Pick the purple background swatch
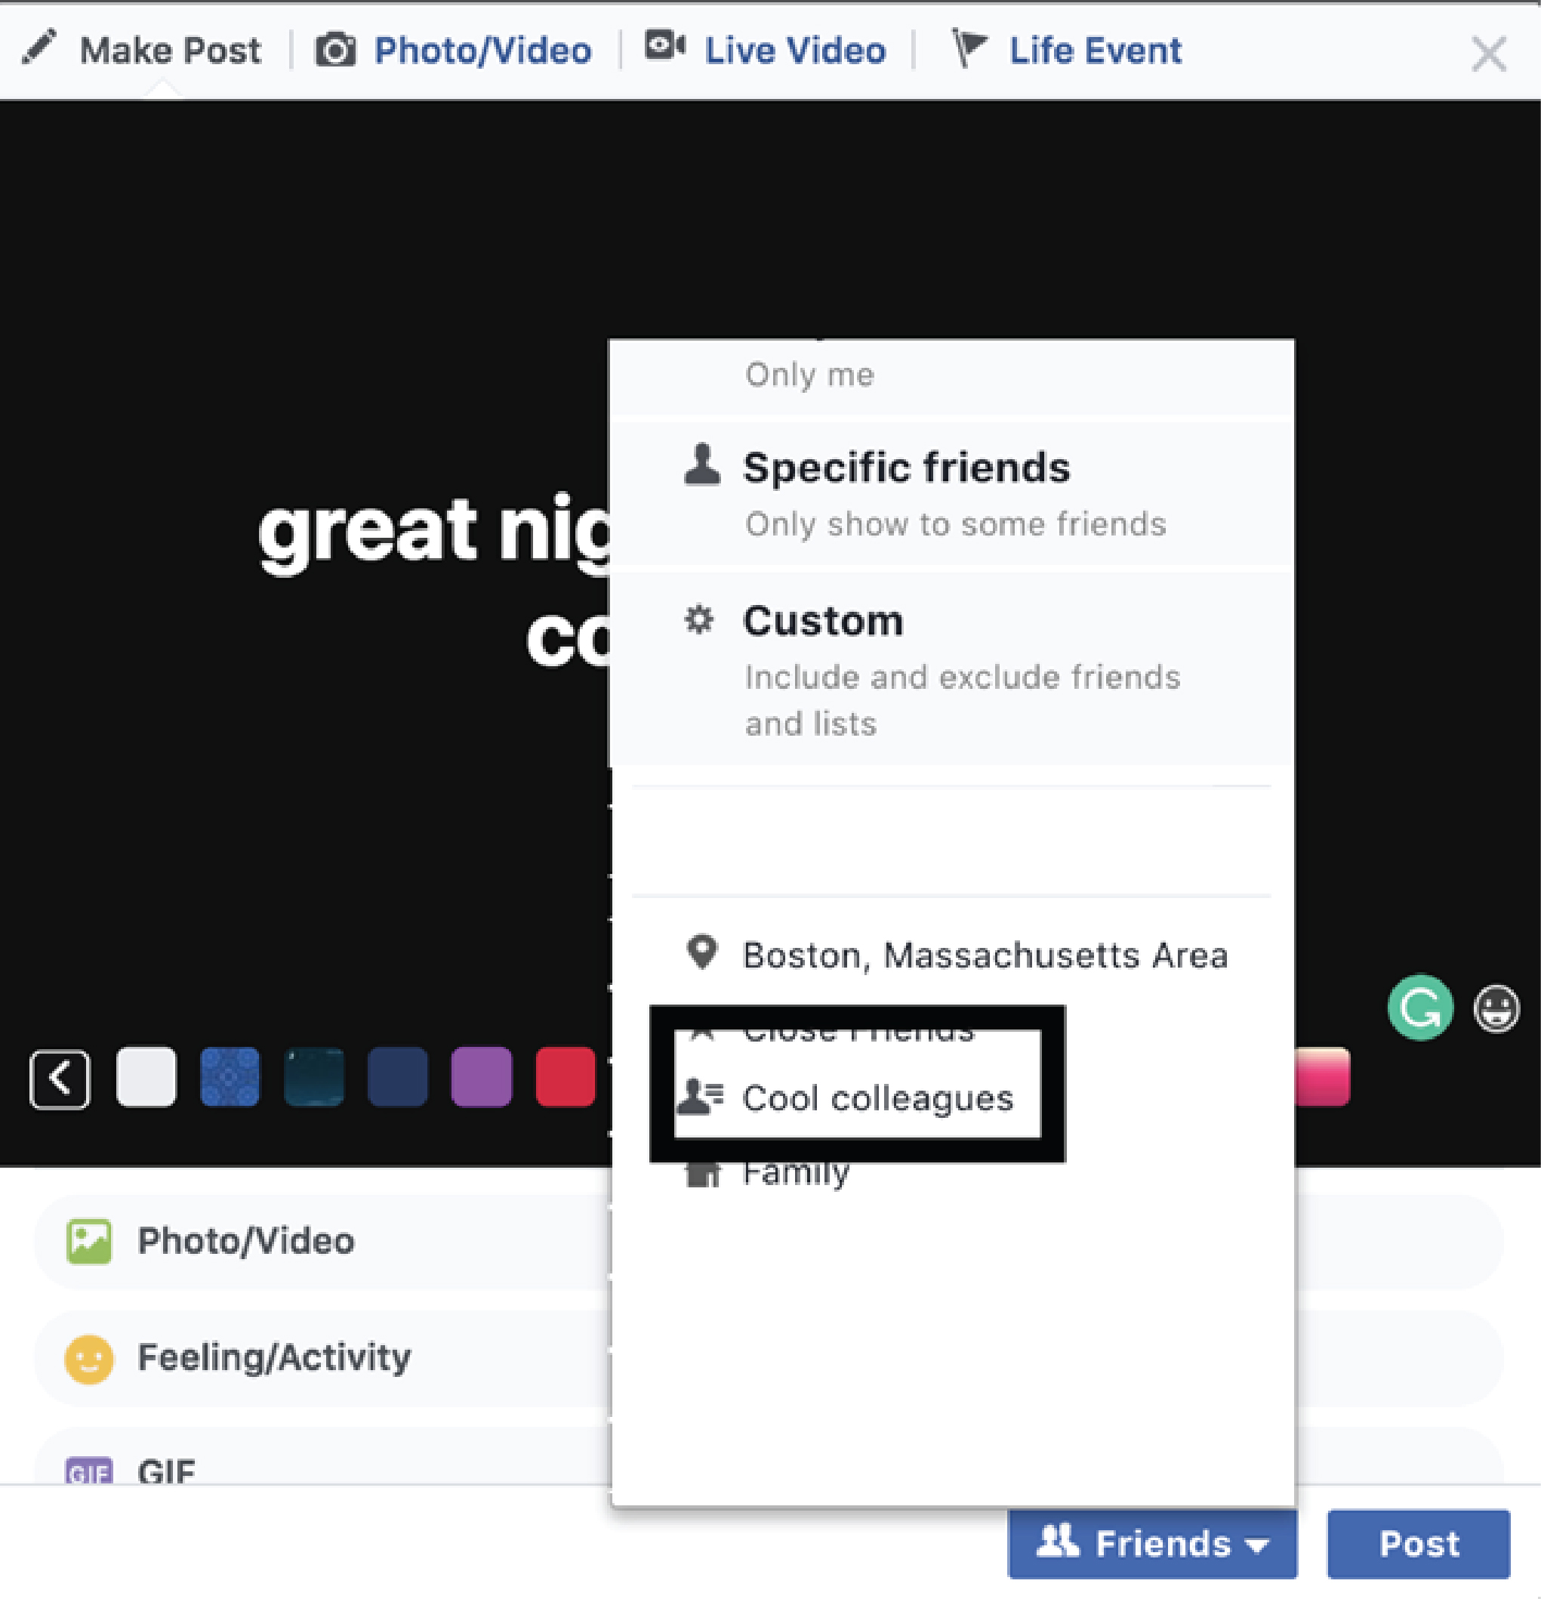This screenshot has width=1541, height=1599. click(481, 1077)
